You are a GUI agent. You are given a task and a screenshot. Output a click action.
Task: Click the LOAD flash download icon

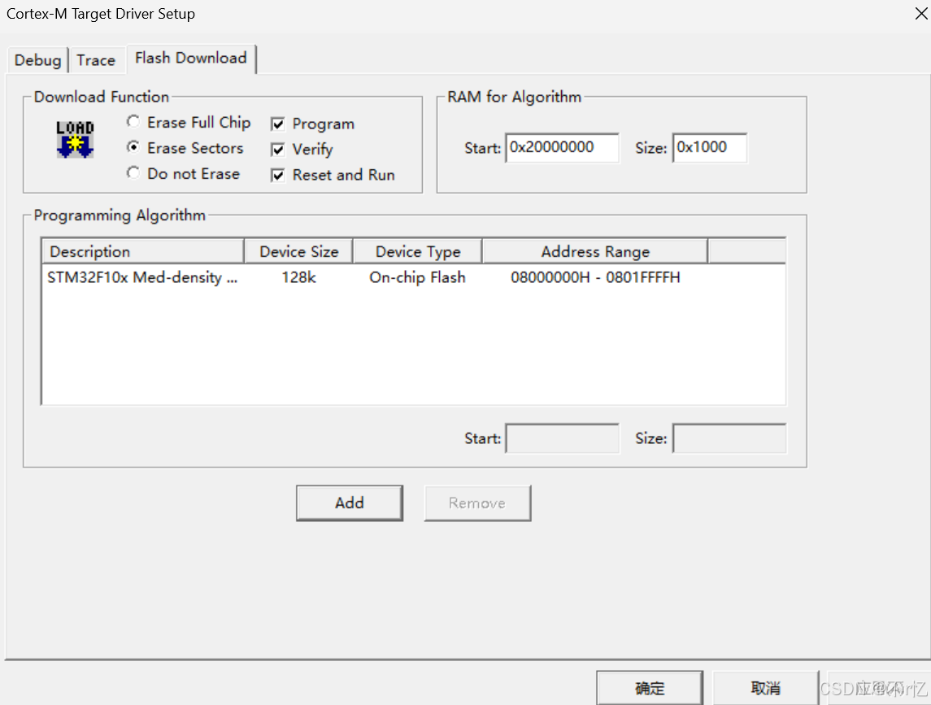tap(75, 140)
